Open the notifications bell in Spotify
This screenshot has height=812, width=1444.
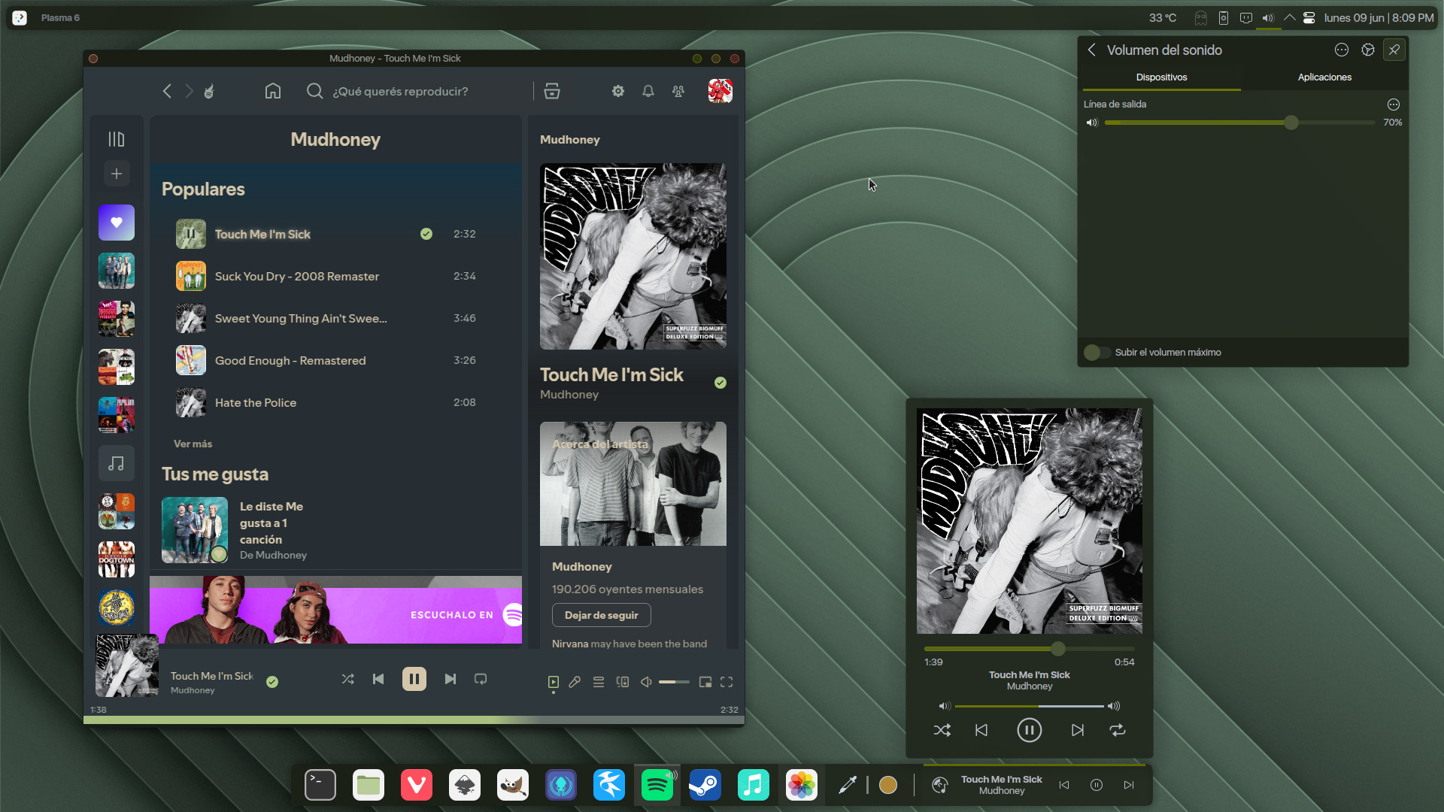[648, 91]
